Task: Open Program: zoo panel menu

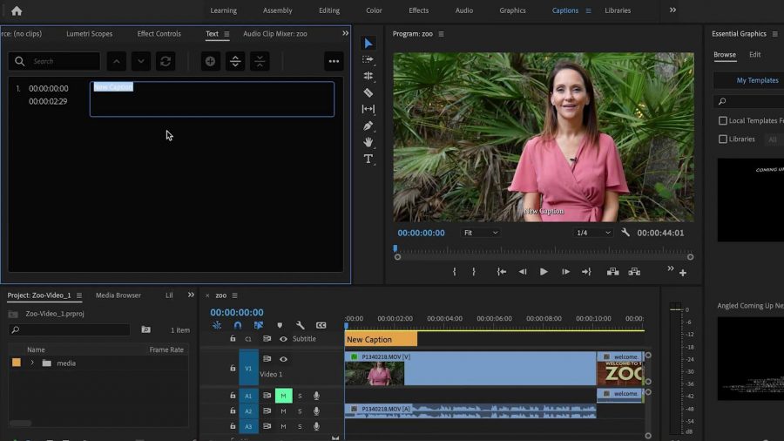Action: pyautogui.click(x=441, y=34)
